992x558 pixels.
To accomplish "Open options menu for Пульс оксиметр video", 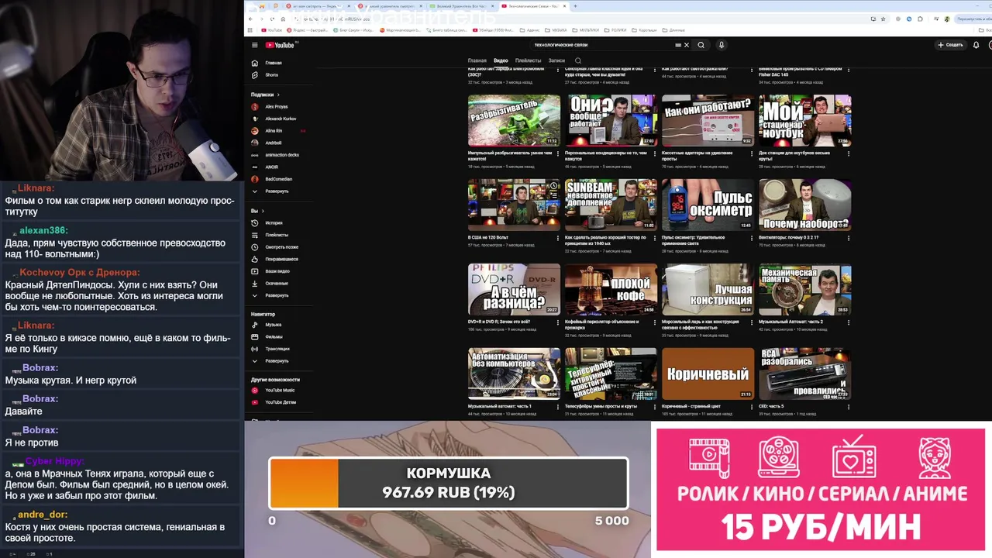I will [x=752, y=239].
